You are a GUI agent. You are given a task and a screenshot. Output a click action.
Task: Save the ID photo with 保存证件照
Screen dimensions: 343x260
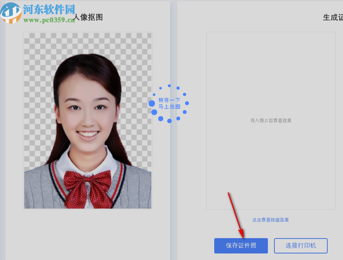pos(241,245)
